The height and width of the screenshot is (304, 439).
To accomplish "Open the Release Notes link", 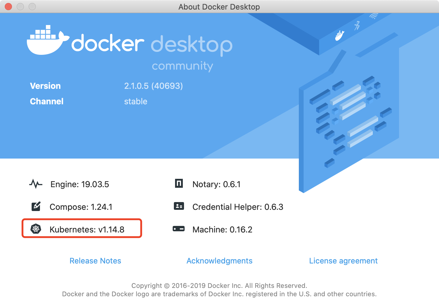I will coord(95,261).
